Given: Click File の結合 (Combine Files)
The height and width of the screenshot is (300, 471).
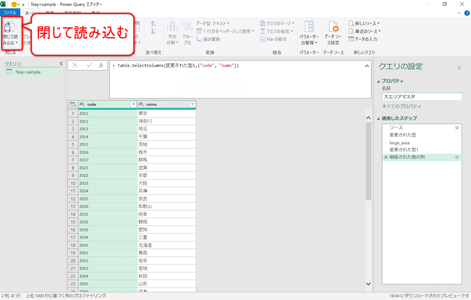Looking at the screenshot, I should click(x=274, y=39).
